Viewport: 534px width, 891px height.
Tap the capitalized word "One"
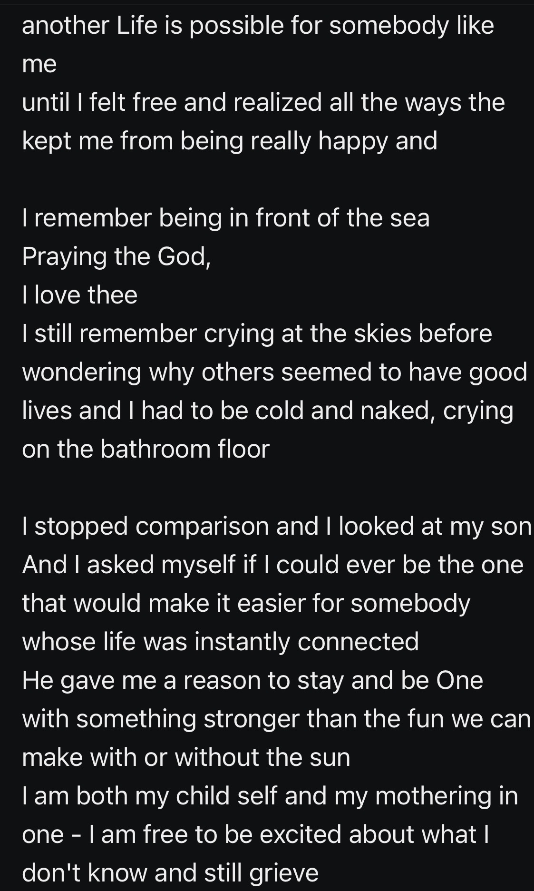(x=459, y=681)
